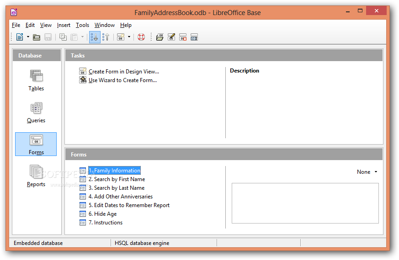Open the View menu
Image resolution: width=399 pixels, height=260 pixels.
click(46, 25)
